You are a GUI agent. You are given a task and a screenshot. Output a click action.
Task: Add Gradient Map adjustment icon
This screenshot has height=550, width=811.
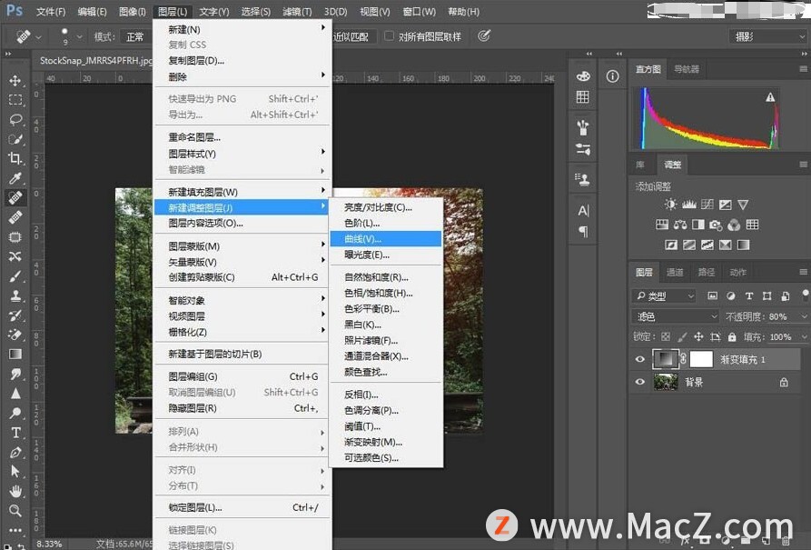click(743, 245)
